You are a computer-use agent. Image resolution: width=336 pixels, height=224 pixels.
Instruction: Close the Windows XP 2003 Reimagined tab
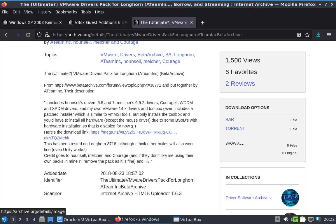[x=60, y=22]
